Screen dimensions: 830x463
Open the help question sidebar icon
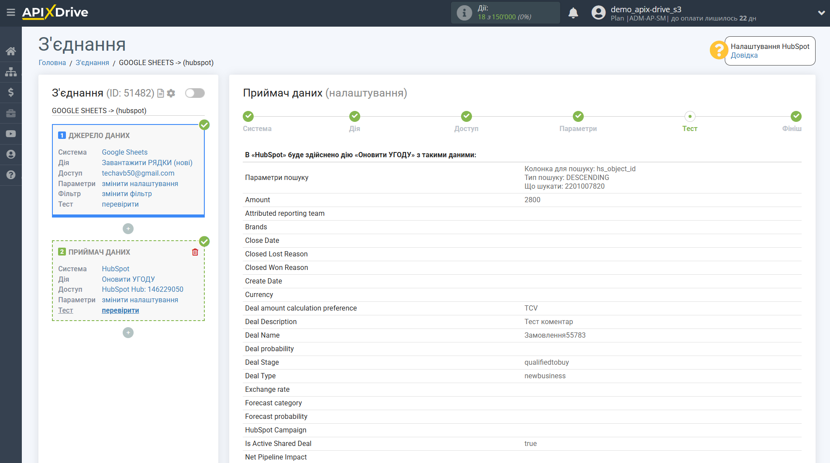(x=11, y=175)
